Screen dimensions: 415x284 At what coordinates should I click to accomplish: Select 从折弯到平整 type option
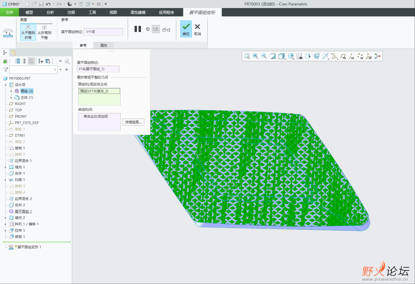click(45, 32)
